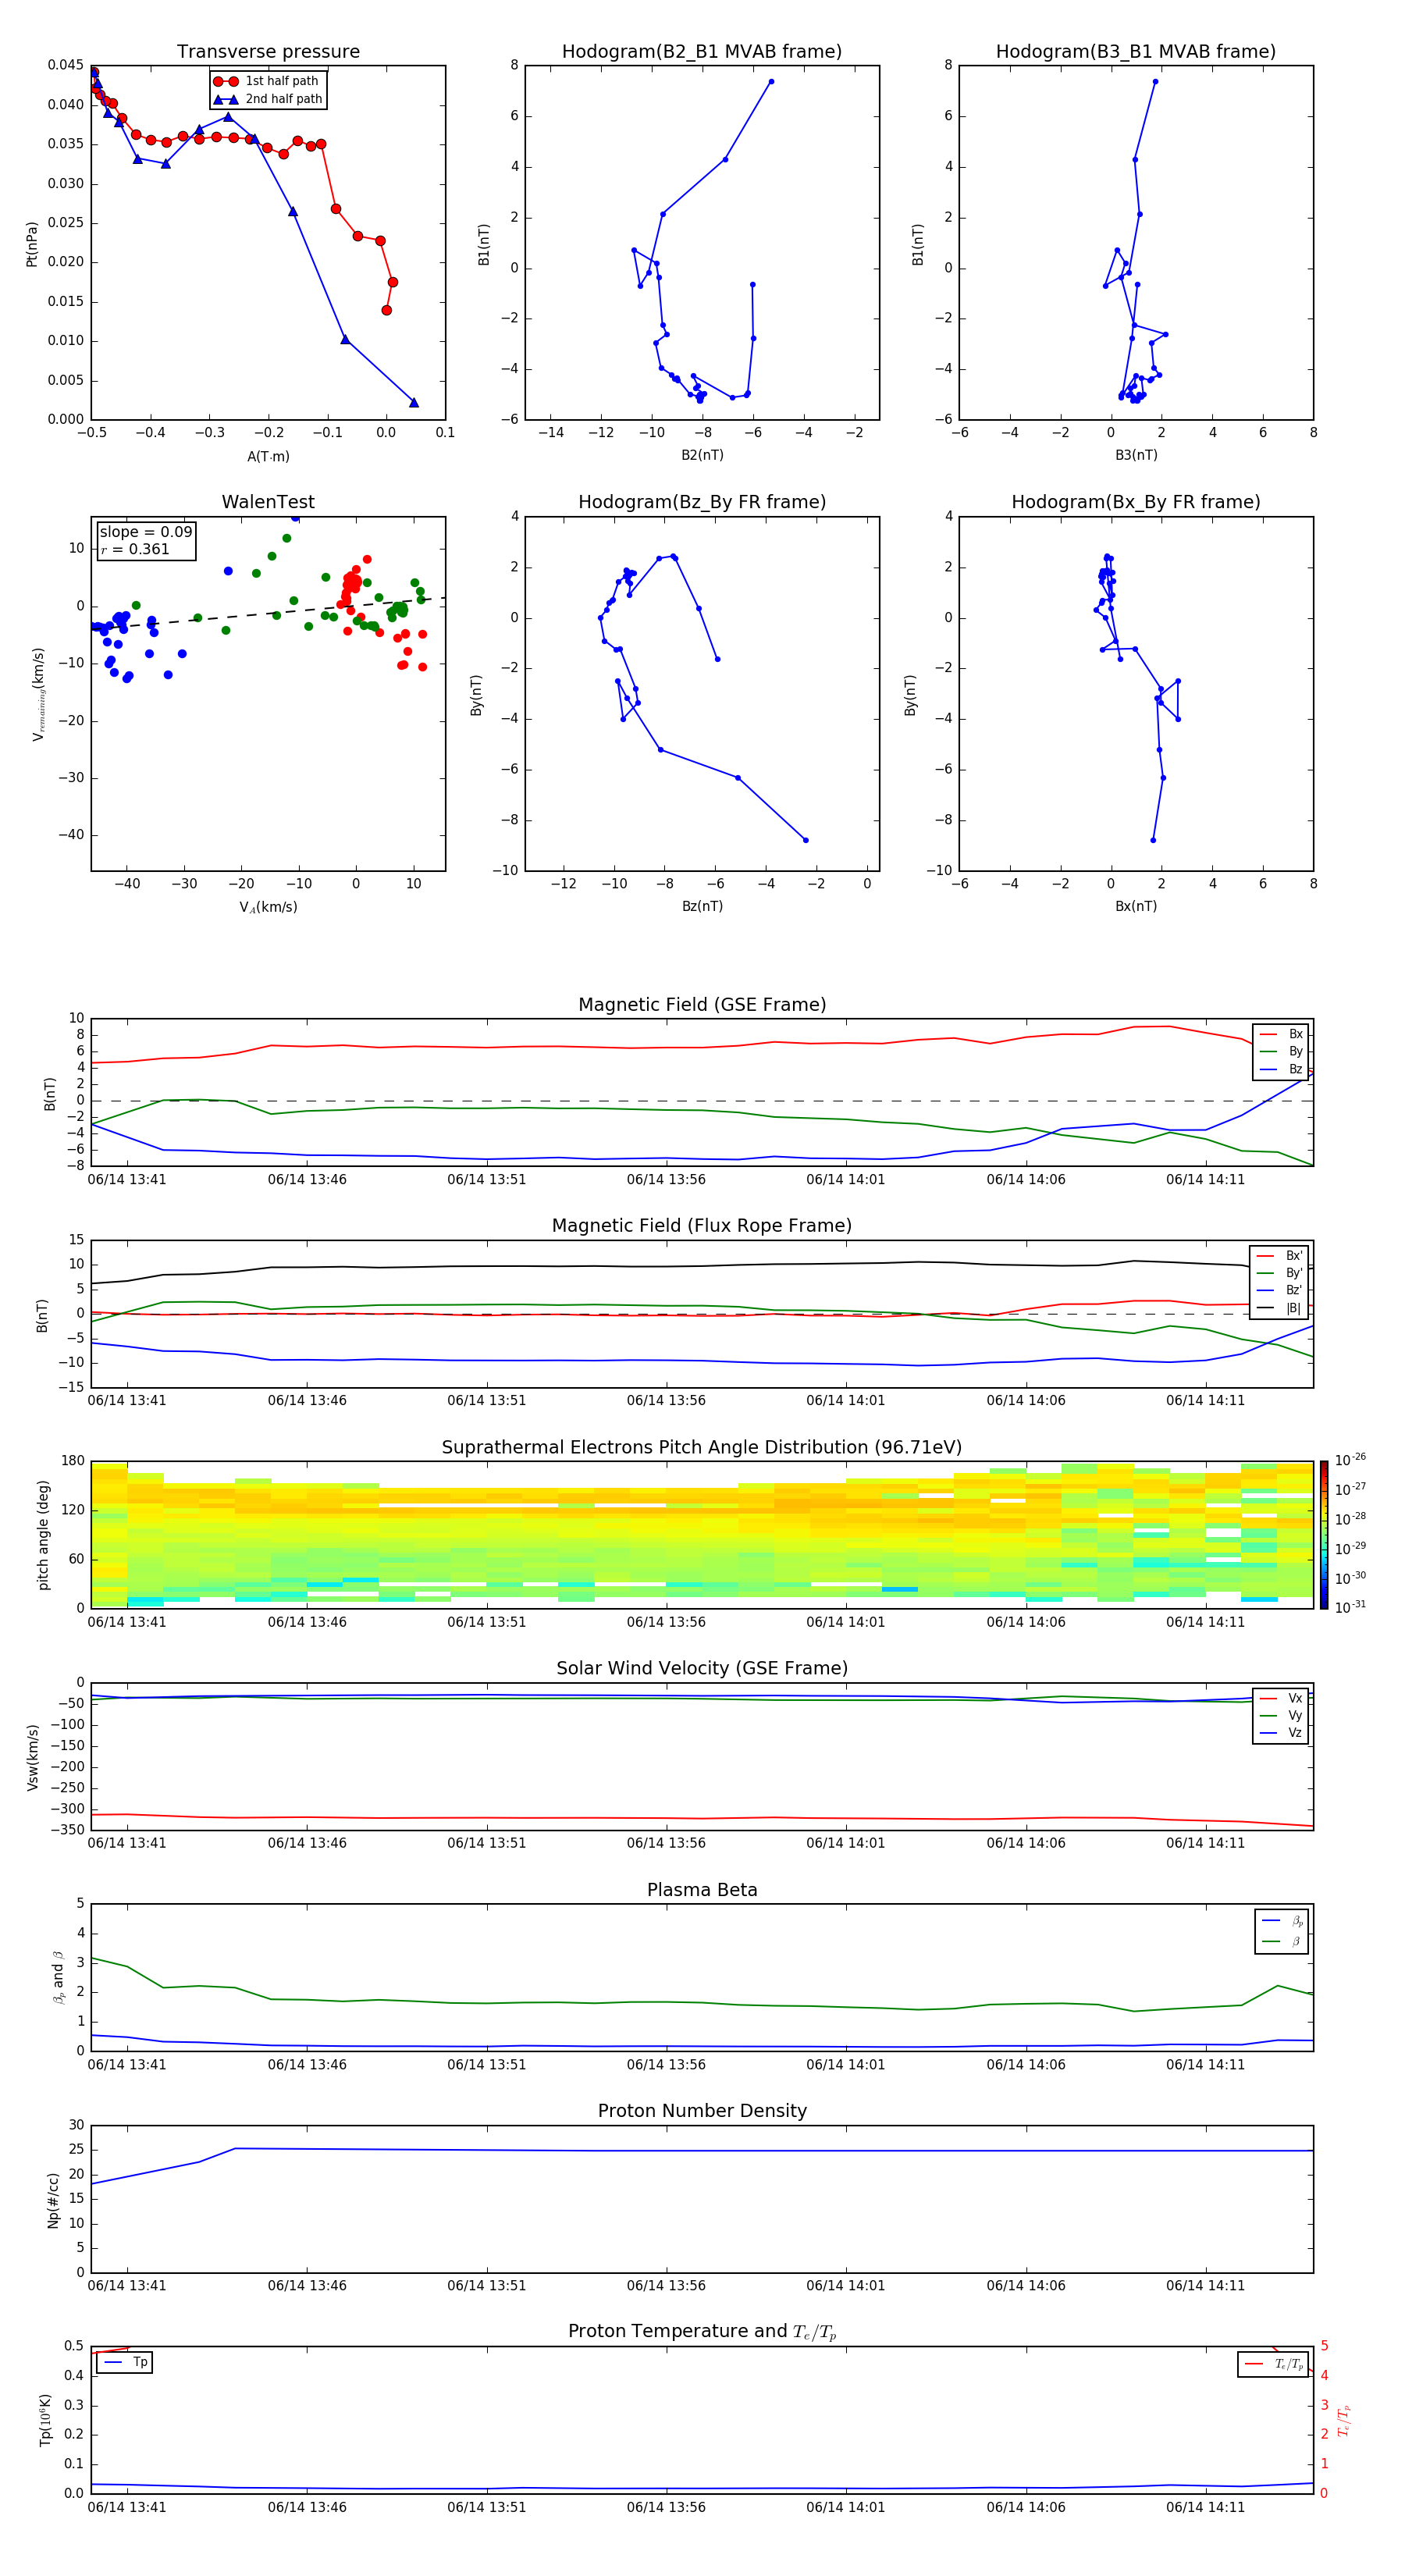The image size is (1405, 2576).
Task: Click the Bx' entry in Flux Rope legend
Action: (x=1279, y=1256)
